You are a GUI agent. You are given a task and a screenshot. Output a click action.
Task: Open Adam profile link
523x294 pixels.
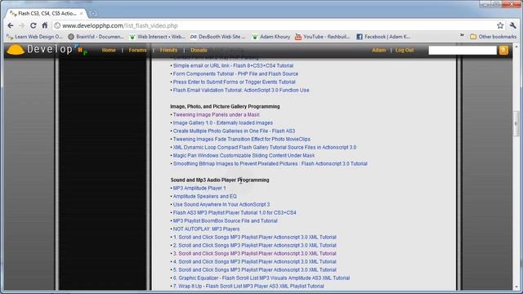coord(378,50)
